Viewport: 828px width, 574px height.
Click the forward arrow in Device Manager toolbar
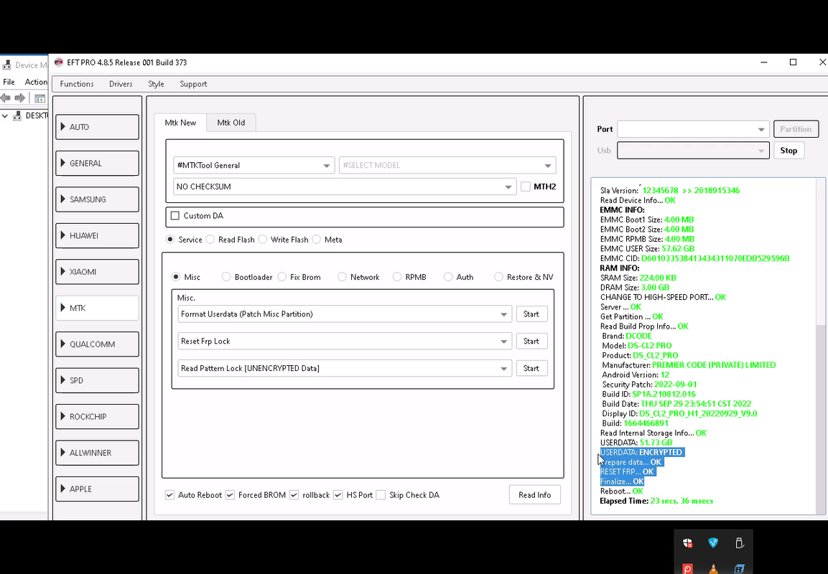click(20, 98)
